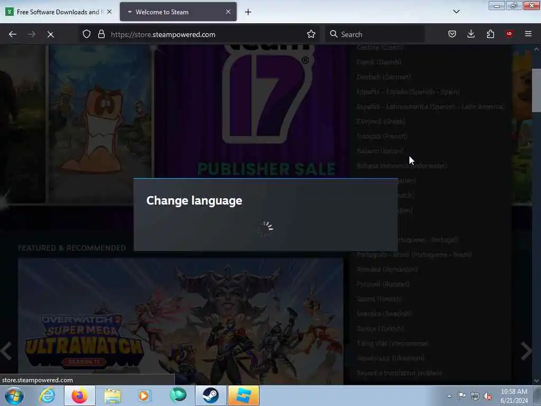
Task: Choose Français (French) from the list
Action: 382,136
